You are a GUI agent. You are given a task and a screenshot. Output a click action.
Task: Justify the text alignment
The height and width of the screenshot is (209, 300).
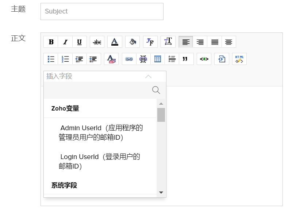click(215, 42)
